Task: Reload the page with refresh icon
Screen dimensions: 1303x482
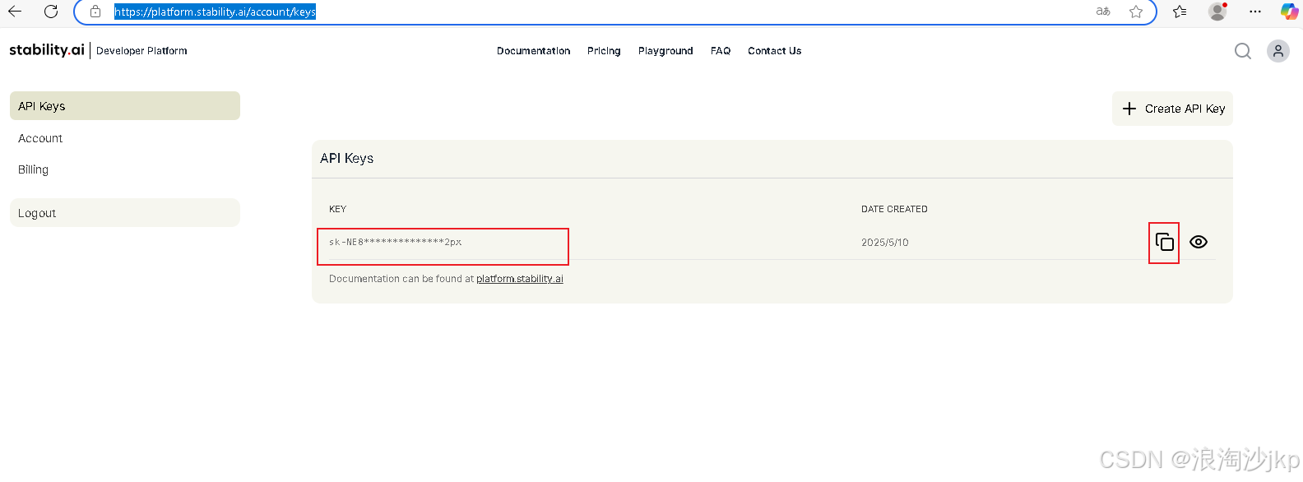Action: coord(51,12)
